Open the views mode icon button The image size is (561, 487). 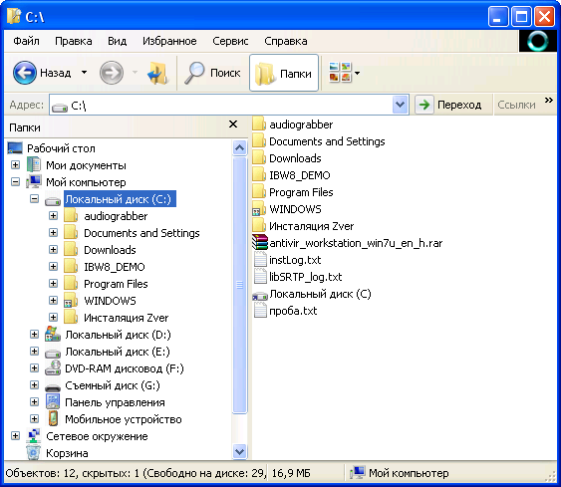click(x=340, y=73)
